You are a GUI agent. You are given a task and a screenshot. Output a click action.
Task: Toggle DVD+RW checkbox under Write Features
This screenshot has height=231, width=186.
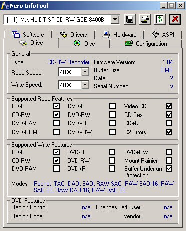click(169, 152)
